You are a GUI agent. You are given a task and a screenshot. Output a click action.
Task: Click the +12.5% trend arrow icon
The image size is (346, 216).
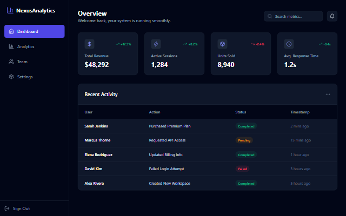tap(118, 44)
